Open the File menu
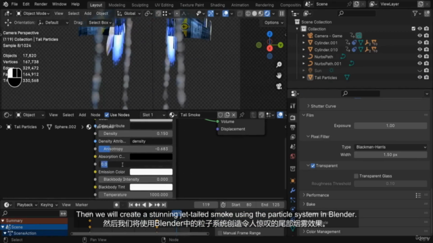This screenshot has width=433, height=243. tap(15, 4)
